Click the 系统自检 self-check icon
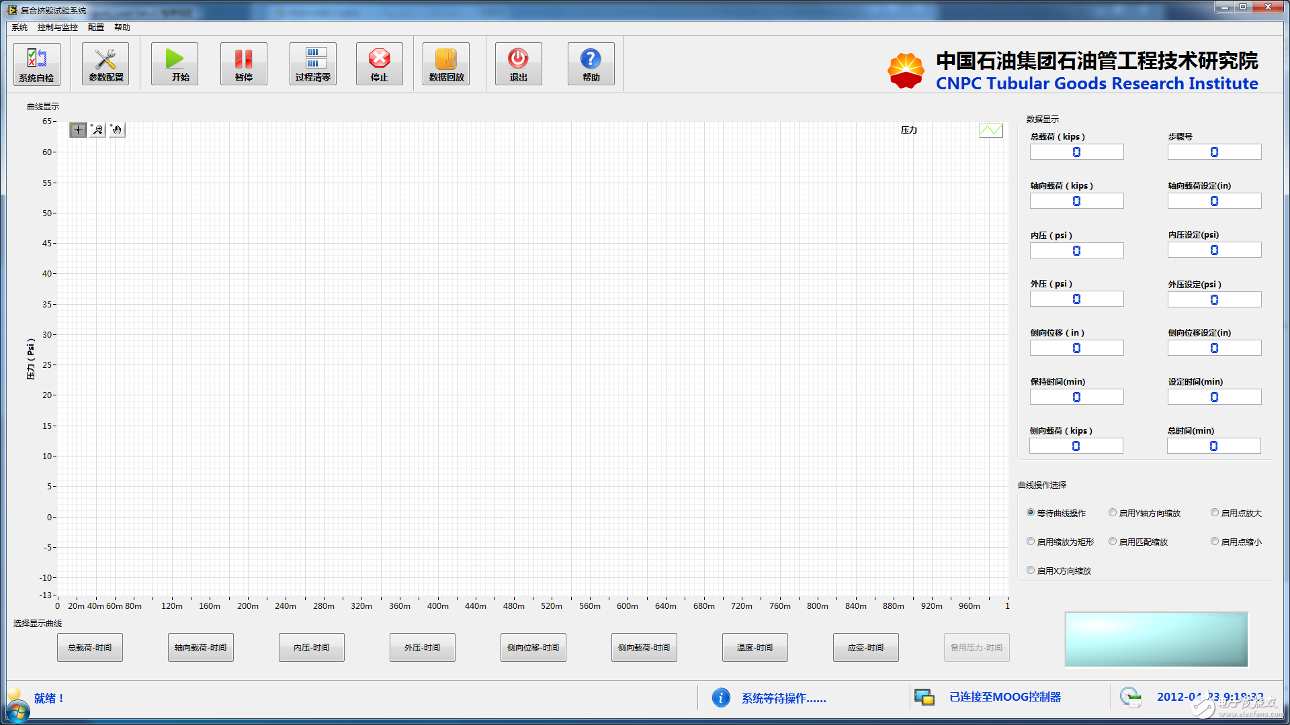The width and height of the screenshot is (1290, 725). pyautogui.click(x=37, y=64)
